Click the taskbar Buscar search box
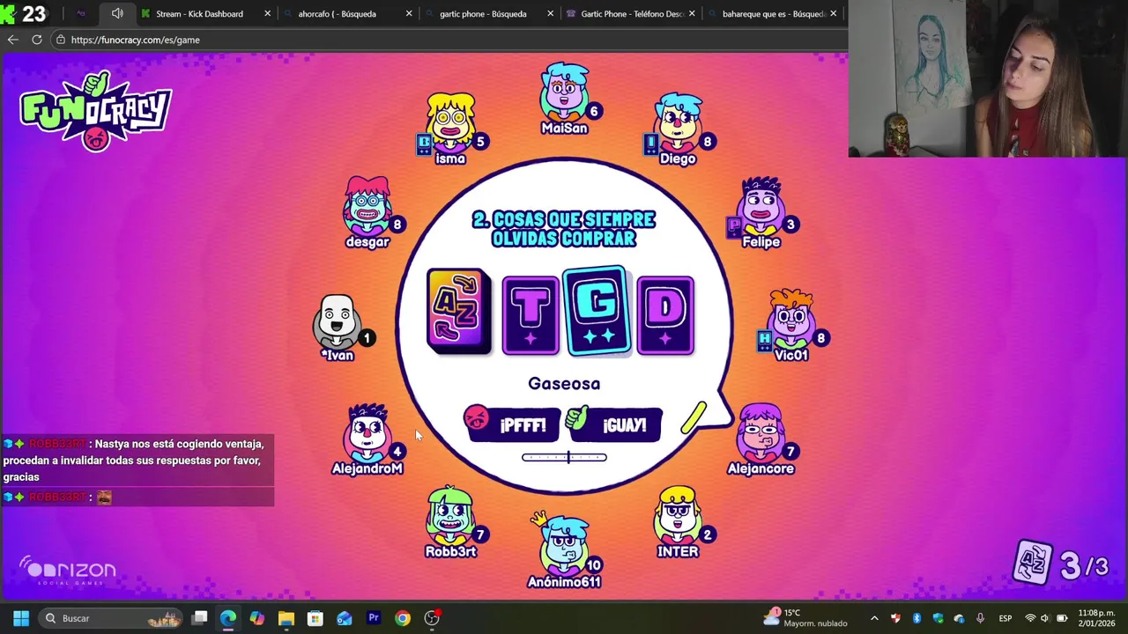The image size is (1128, 634). (x=111, y=618)
